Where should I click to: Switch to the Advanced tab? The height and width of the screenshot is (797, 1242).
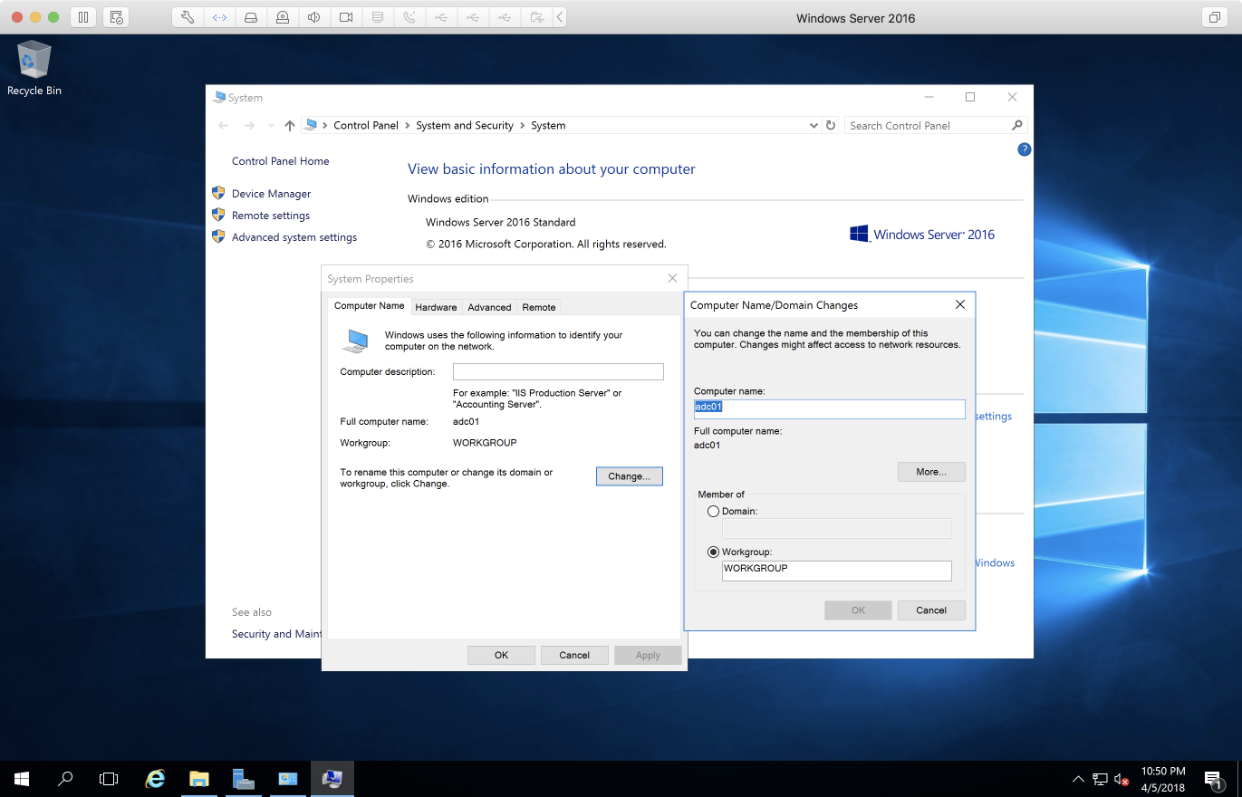[x=489, y=307]
